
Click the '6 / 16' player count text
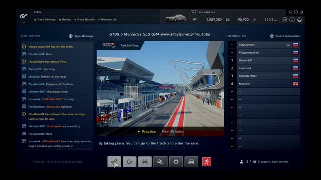pos(251,162)
